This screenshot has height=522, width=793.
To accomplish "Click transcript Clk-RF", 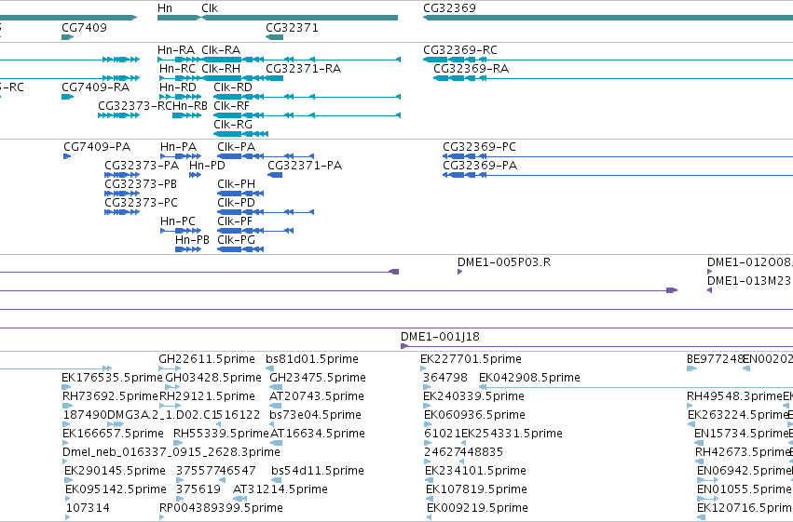I will tap(232, 106).
